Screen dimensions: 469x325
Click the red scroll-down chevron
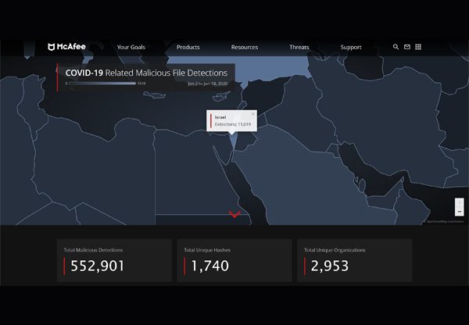[234, 214]
